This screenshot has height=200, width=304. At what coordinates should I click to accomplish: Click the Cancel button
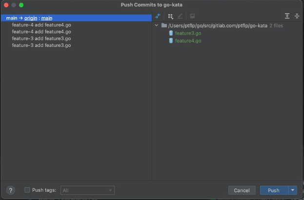(x=242, y=190)
